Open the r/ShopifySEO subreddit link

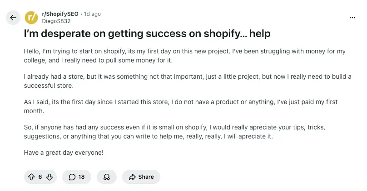click(x=60, y=14)
